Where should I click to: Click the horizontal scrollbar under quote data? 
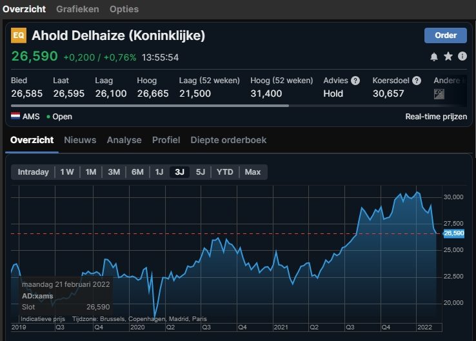150,106
